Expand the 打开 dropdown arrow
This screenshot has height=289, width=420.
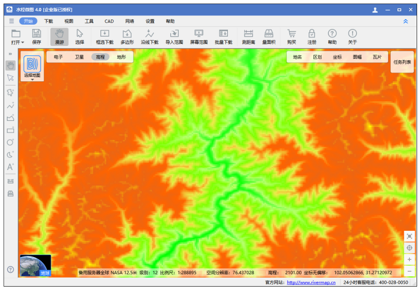pos(23,43)
